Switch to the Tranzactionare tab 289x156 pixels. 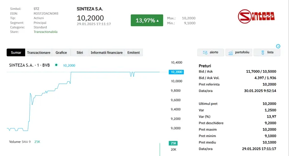click(x=38, y=52)
